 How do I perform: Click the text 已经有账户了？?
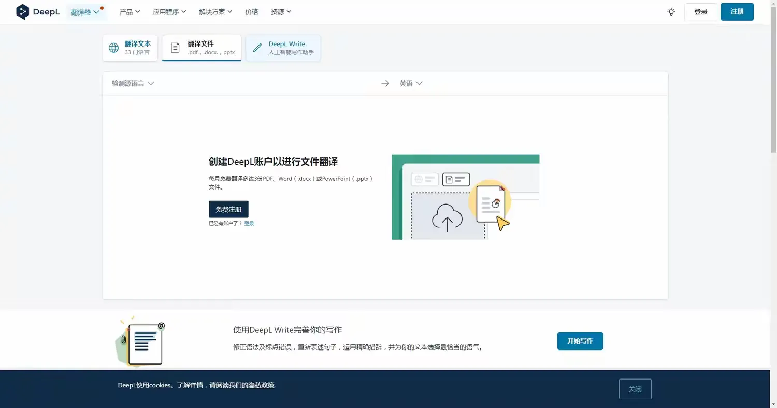tap(225, 223)
